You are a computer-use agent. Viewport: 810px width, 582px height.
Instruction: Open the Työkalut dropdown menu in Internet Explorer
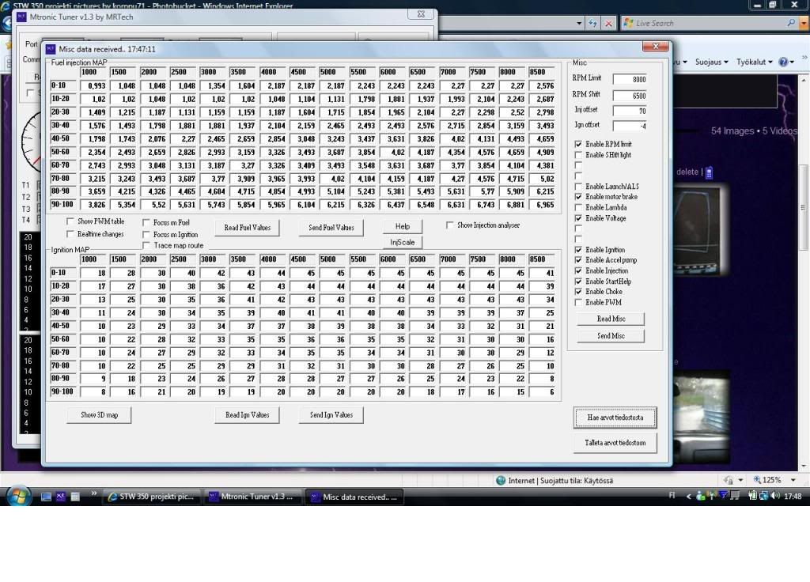[754, 62]
